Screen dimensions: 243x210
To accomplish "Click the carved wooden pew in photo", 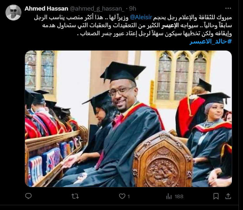I will click(x=163, y=160).
